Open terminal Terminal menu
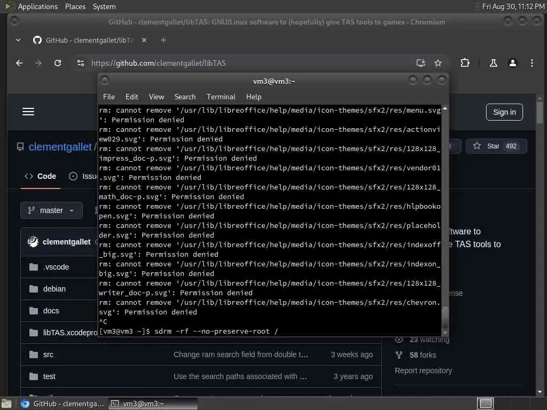547x410 pixels. point(221,97)
